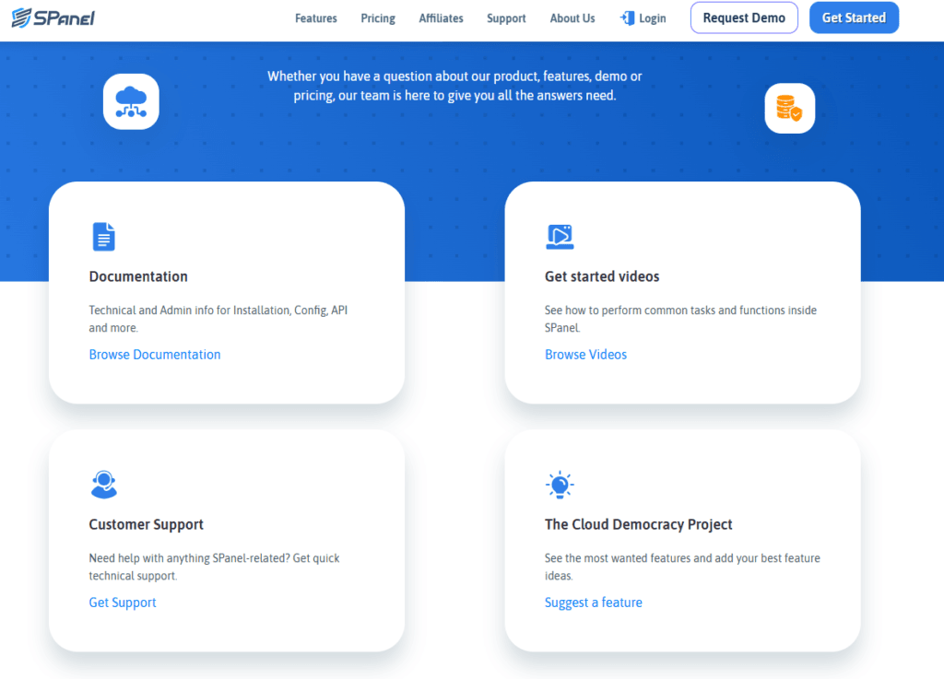Click the Get started videos heading

601,276
